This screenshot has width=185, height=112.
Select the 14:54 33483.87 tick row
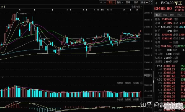tap(170, 66)
